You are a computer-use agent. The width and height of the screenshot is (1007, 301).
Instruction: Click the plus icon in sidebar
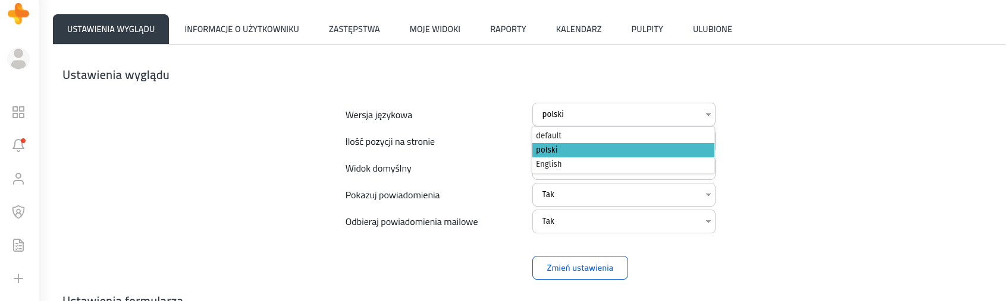tap(18, 278)
